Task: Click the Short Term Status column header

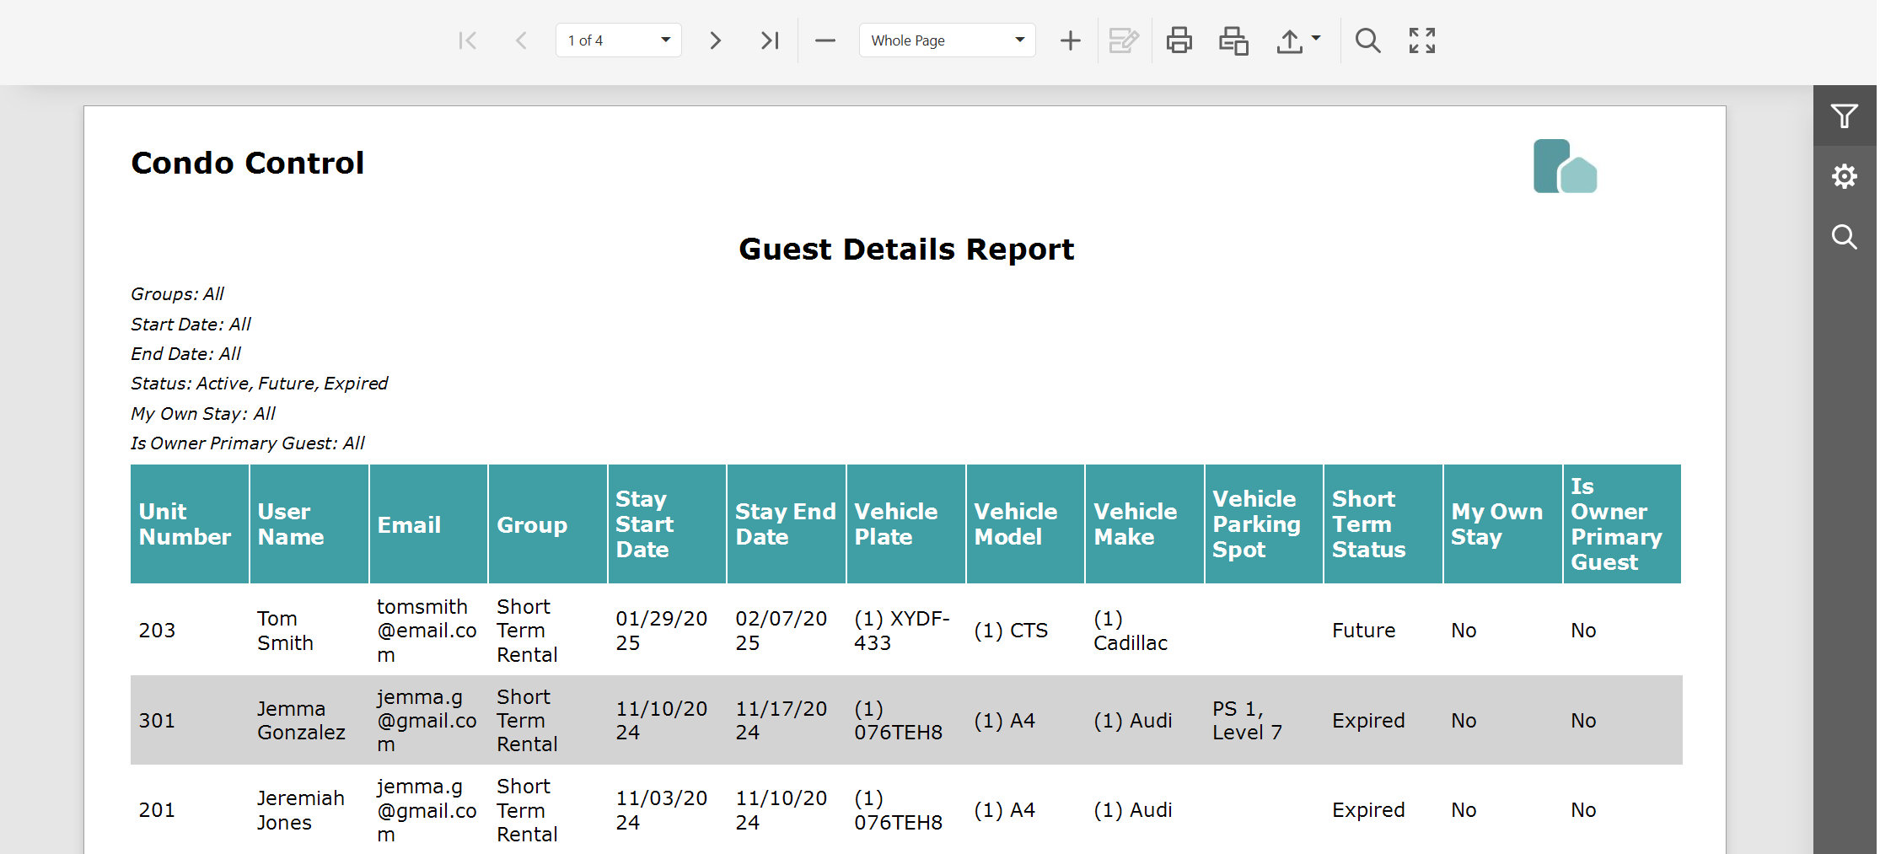Action: point(1383,524)
